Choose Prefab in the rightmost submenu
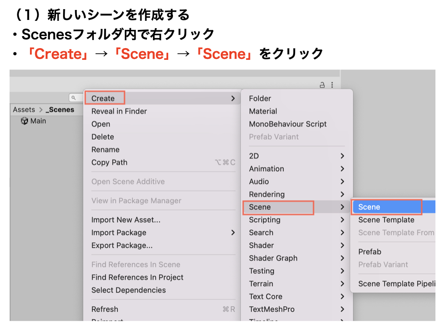This screenshot has height=333, width=445. click(x=370, y=251)
